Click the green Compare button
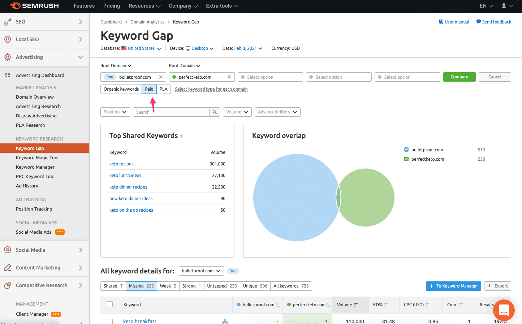This screenshot has height=324, width=522. click(459, 77)
